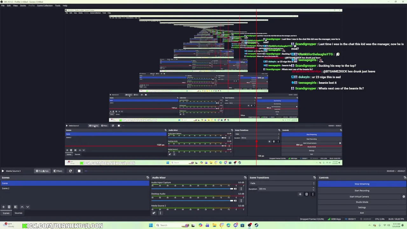This screenshot has width=407, height=229.
Task: Click the CPU 2.9% status text
Action: tap(380, 219)
